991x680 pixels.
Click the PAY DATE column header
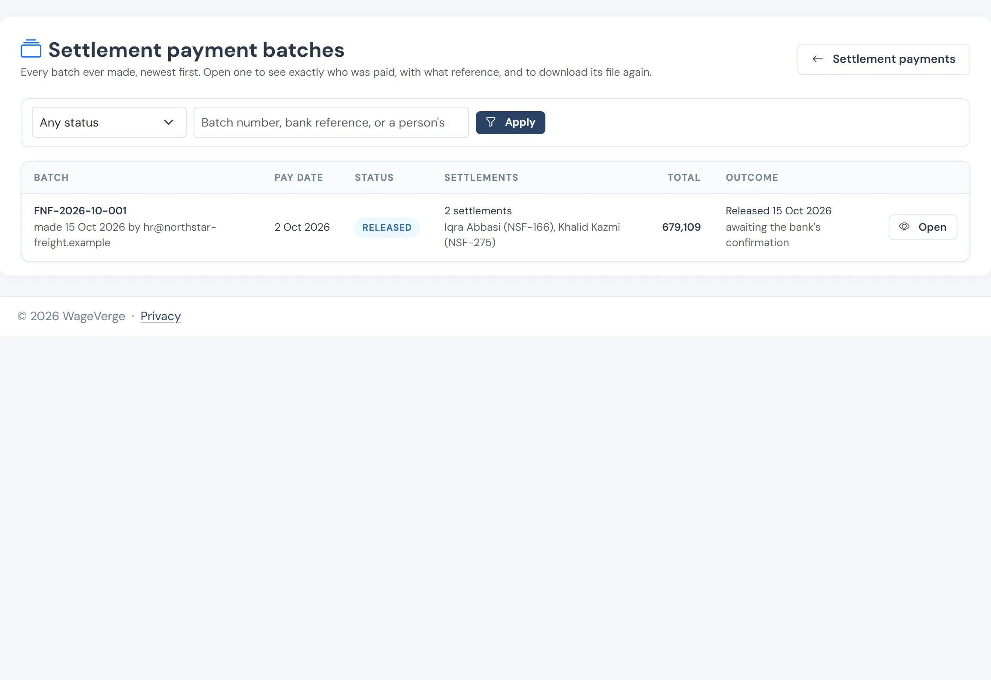click(x=299, y=177)
